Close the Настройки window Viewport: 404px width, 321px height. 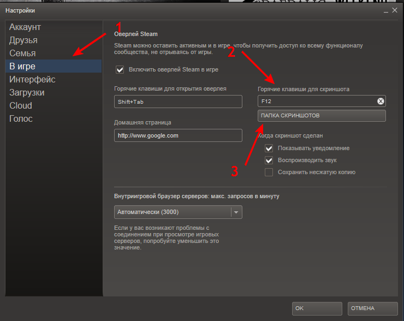pos(395,10)
